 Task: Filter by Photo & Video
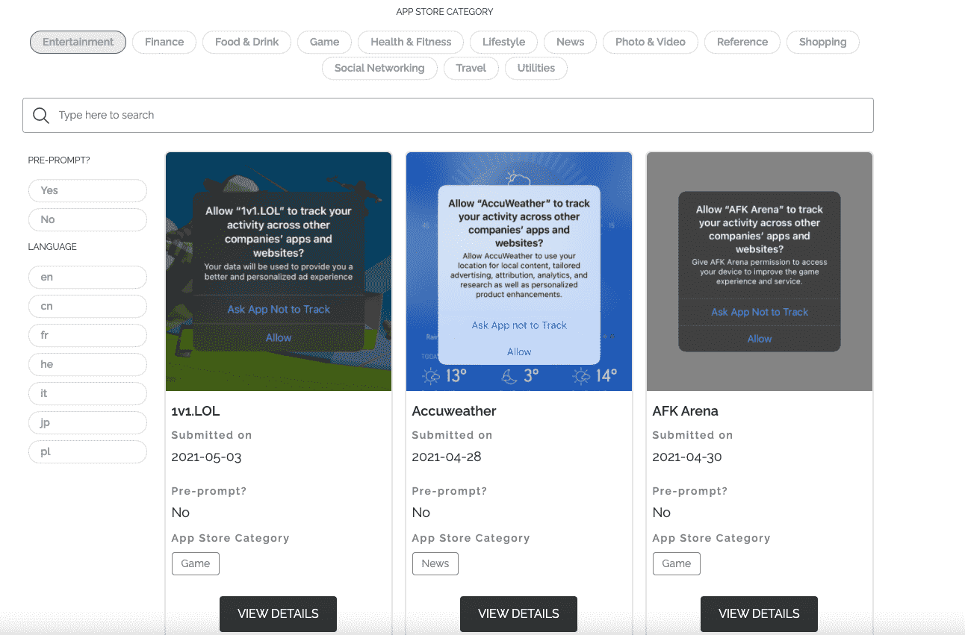coord(651,42)
